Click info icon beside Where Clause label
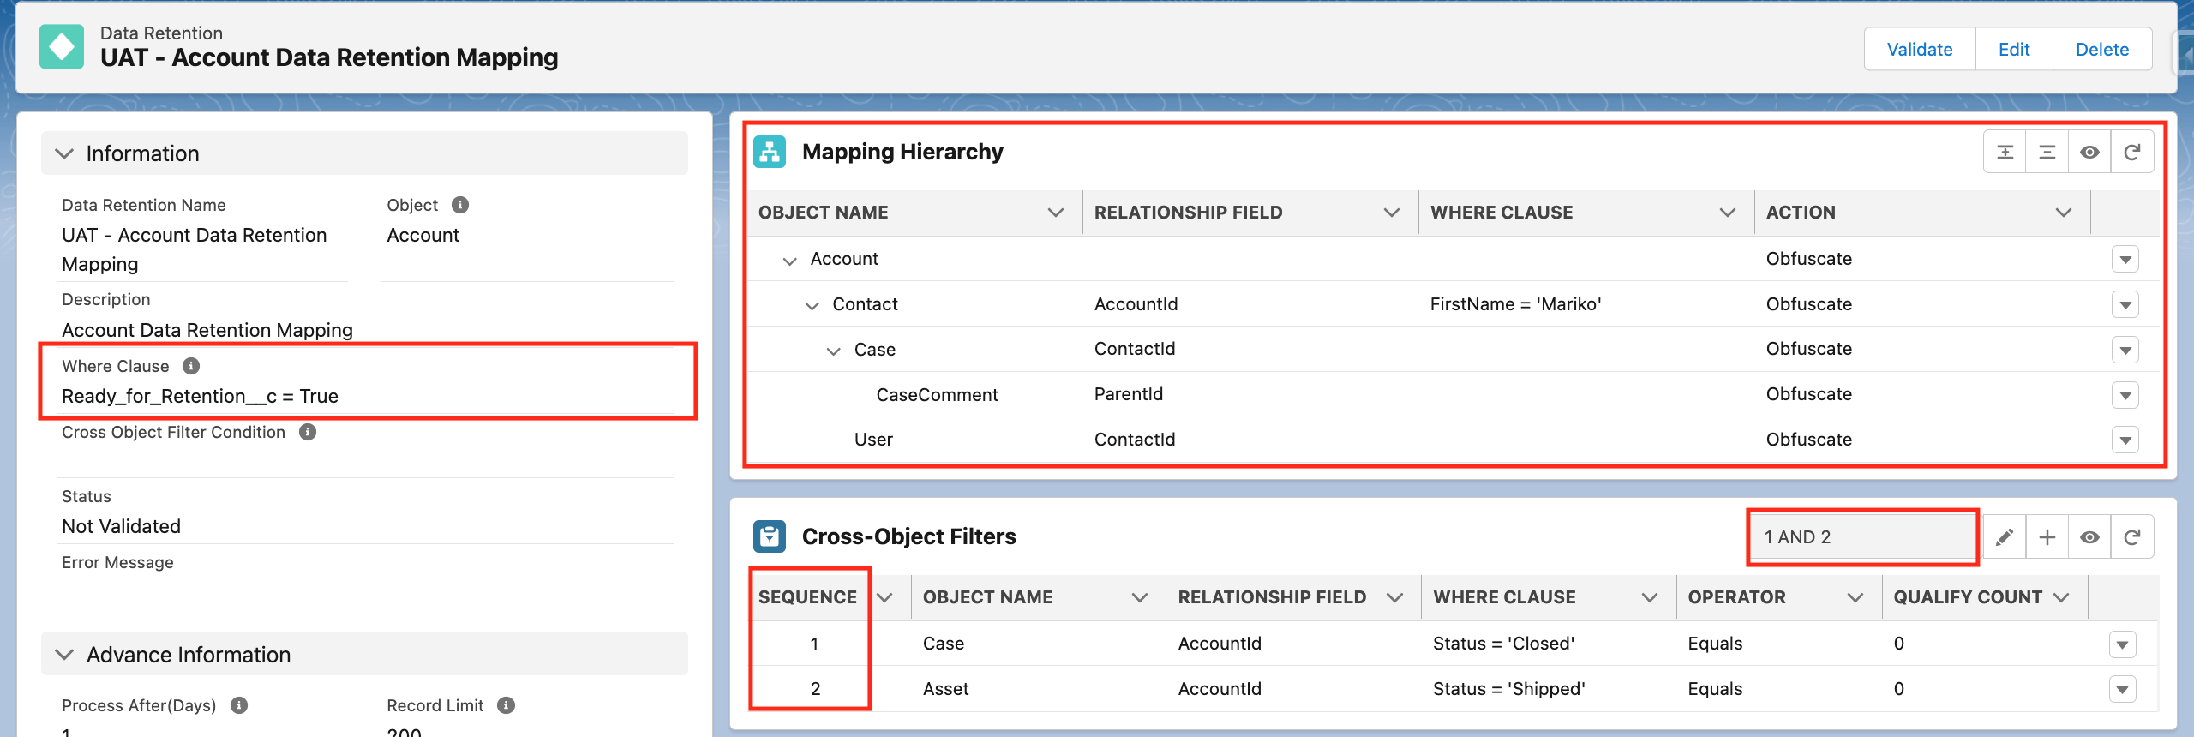Viewport: 2194px width, 737px height. [x=191, y=366]
